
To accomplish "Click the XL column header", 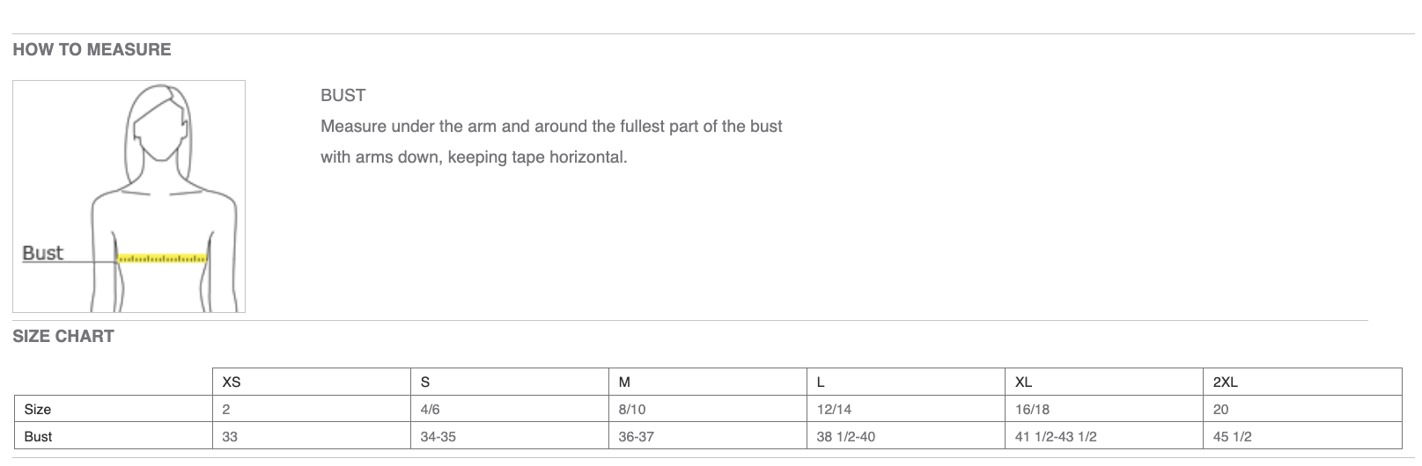I will click(x=1023, y=382).
